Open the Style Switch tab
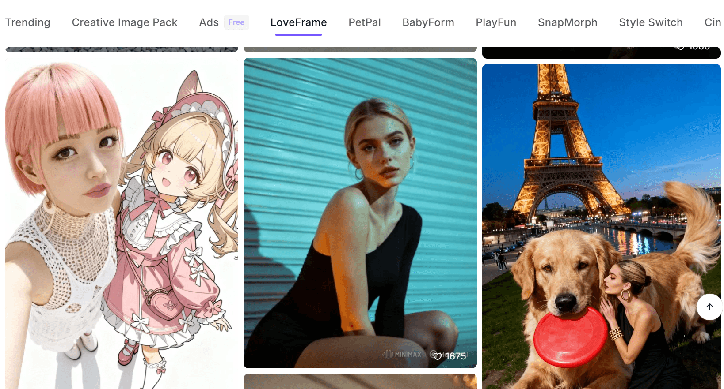The height and width of the screenshot is (389, 724). (650, 22)
